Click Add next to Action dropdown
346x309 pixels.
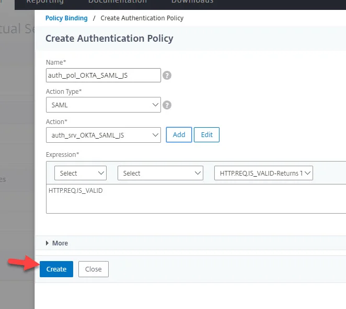pyautogui.click(x=179, y=134)
